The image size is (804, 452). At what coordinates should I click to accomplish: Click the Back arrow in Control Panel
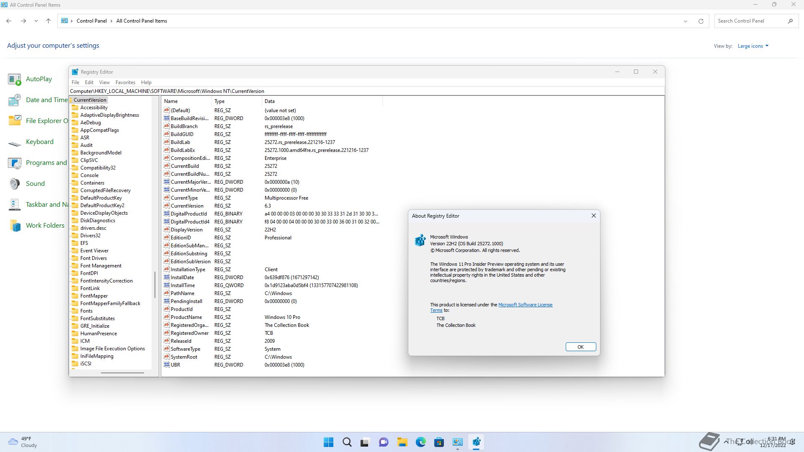point(9,21)
